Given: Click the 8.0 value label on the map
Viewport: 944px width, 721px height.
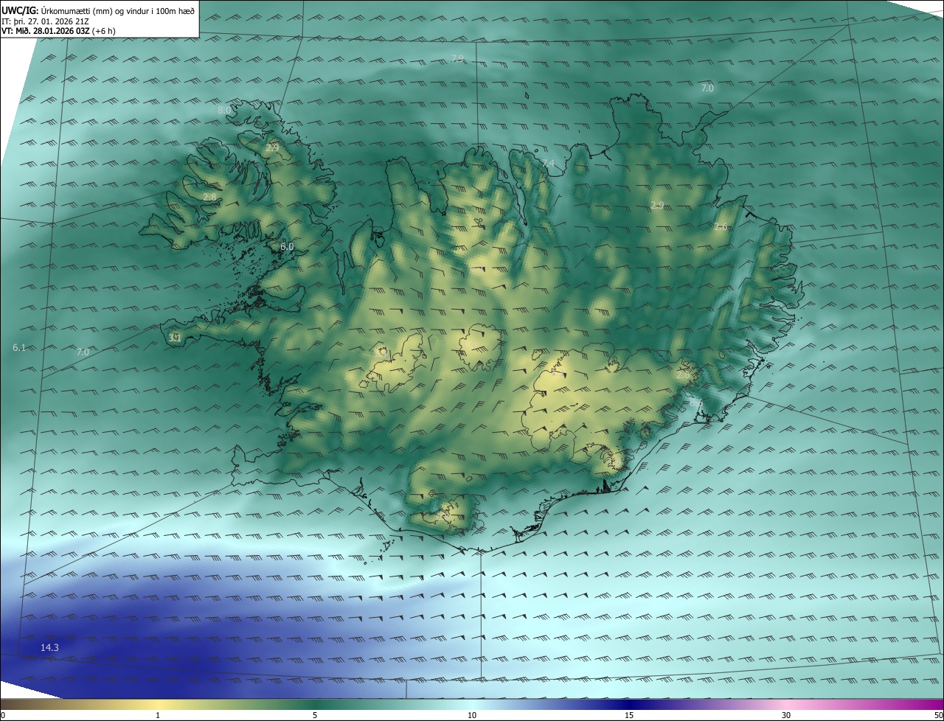Looking at the screenshot, I should tap(224, 110).
